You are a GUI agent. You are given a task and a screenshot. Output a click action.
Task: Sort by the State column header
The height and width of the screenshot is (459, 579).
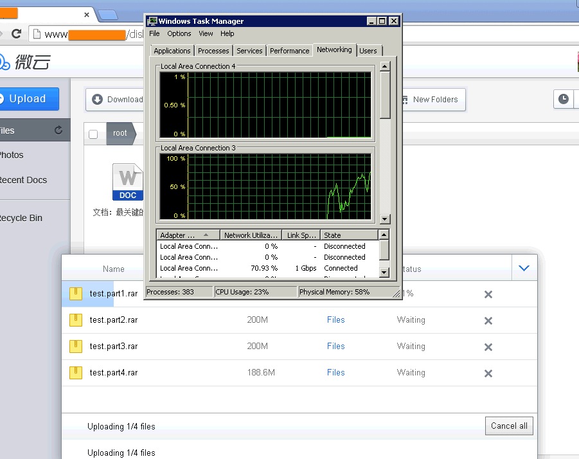[349, 235]
